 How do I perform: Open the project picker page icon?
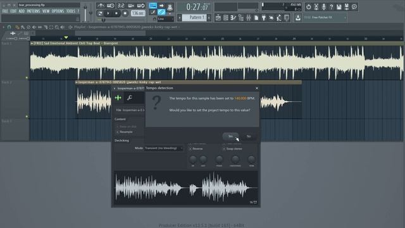pyautogui.click(x=256, y=18)
